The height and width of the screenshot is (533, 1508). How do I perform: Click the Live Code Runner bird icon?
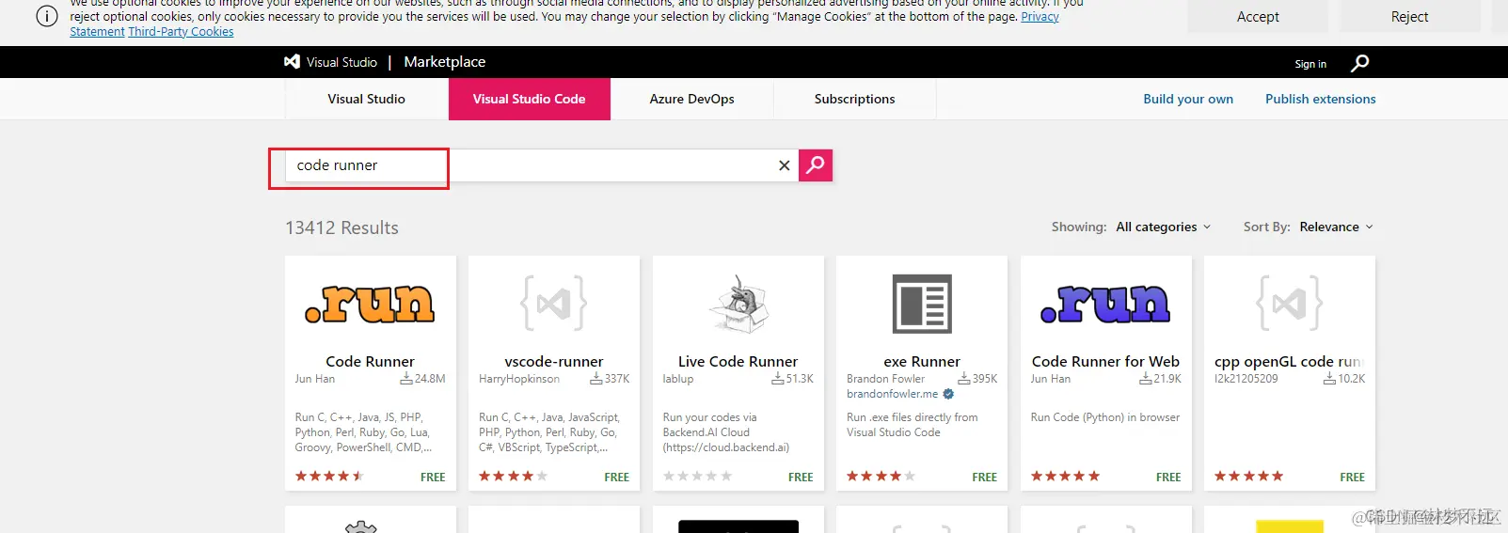click(x=738, y=303)
